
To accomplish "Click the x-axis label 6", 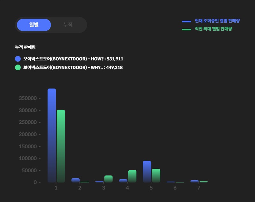I will [x=175, y=188].
